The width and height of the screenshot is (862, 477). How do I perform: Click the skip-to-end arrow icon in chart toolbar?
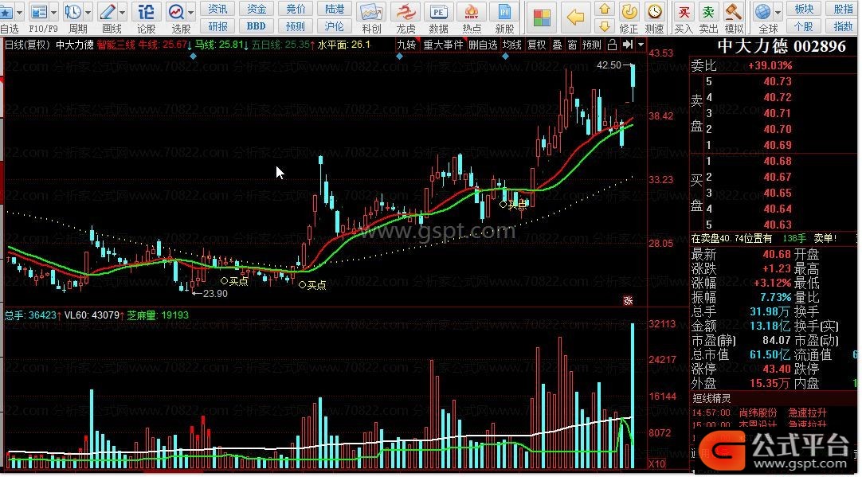(x=628, y=45)
